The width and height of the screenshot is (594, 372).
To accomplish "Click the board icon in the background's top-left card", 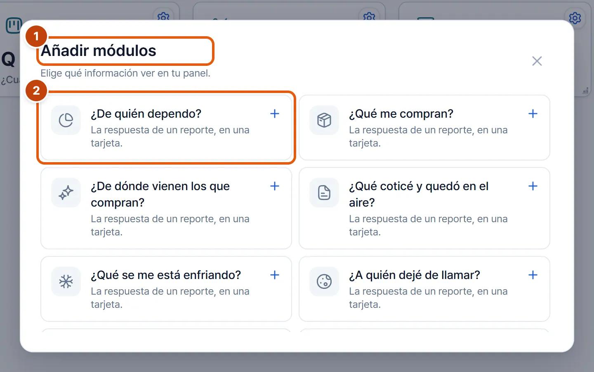I will coord(14,26).
